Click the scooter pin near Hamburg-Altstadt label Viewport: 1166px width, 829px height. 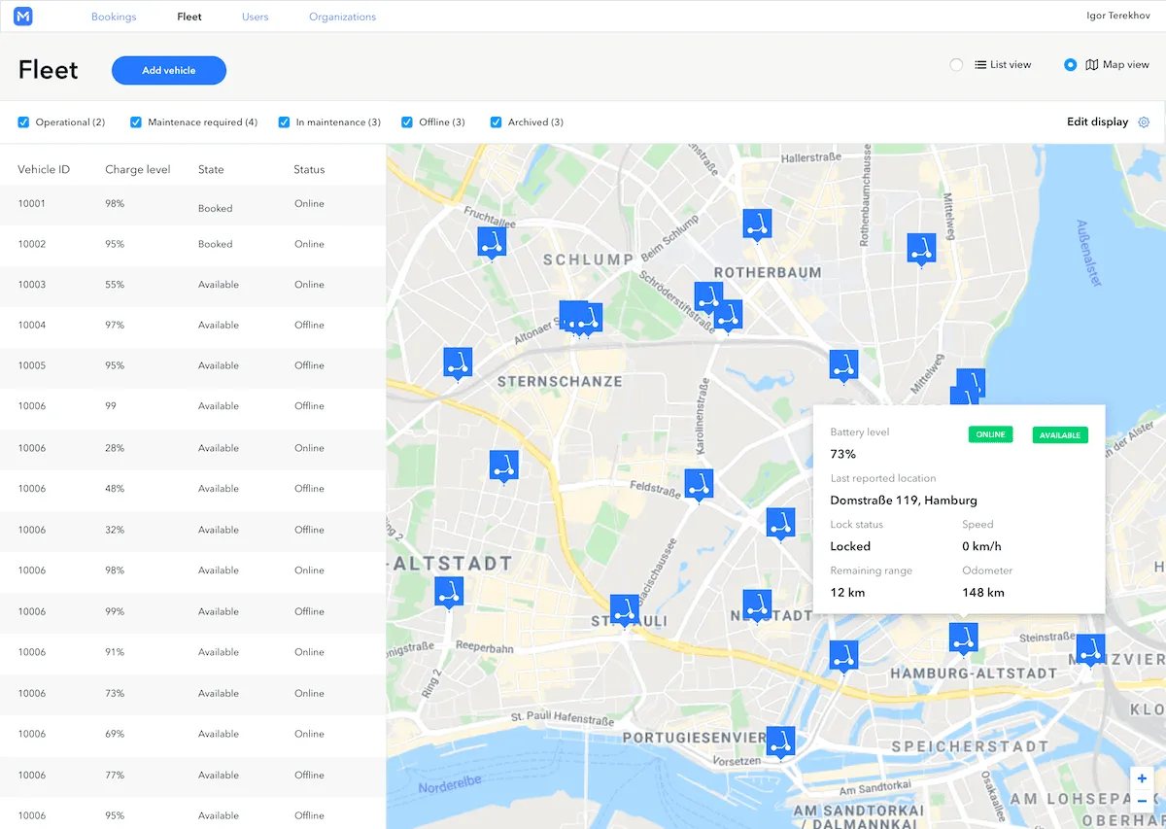(963, 638)
